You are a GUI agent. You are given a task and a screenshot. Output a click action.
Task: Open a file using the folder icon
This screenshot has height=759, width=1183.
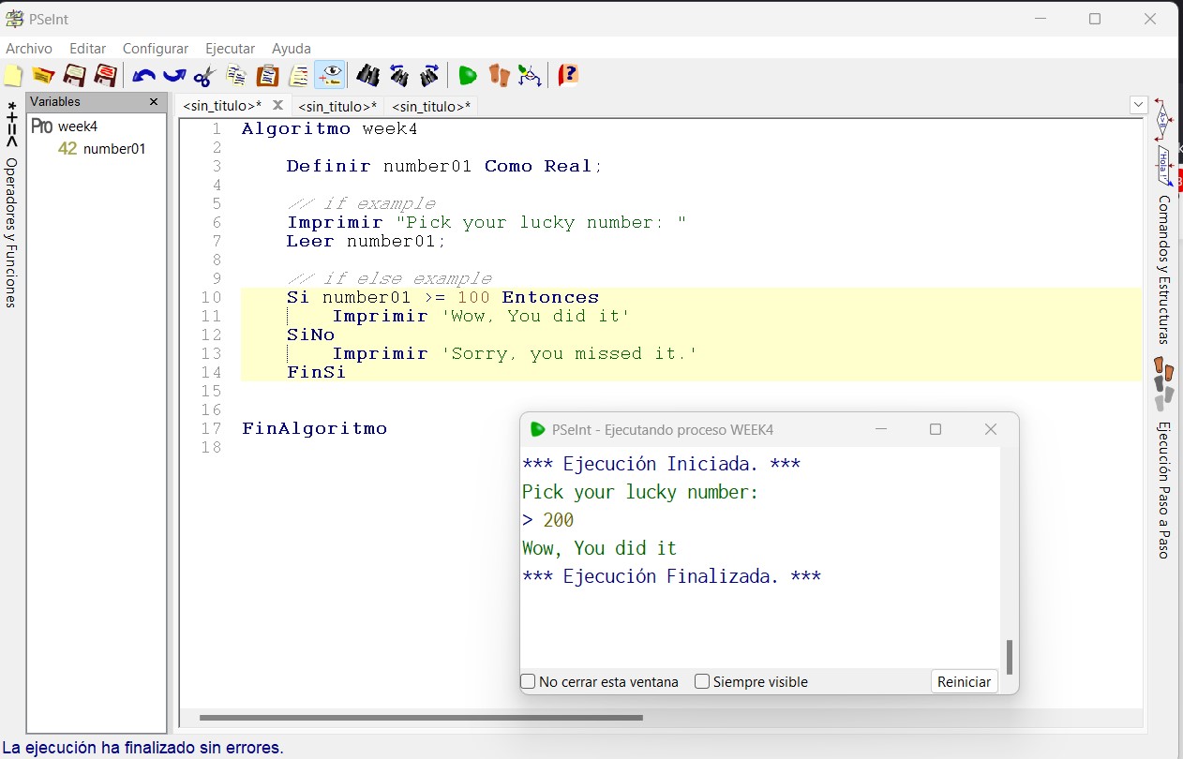43,75
